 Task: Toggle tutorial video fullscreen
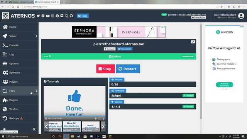(x=100, y=119)
